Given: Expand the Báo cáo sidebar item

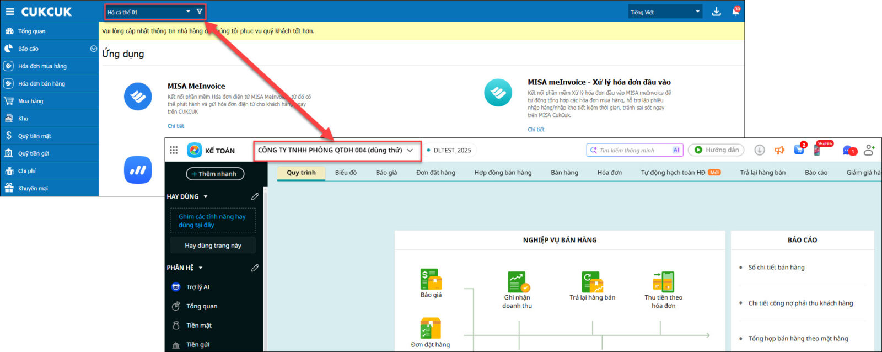Looking at the screenshot, I should tap(93, 49).
